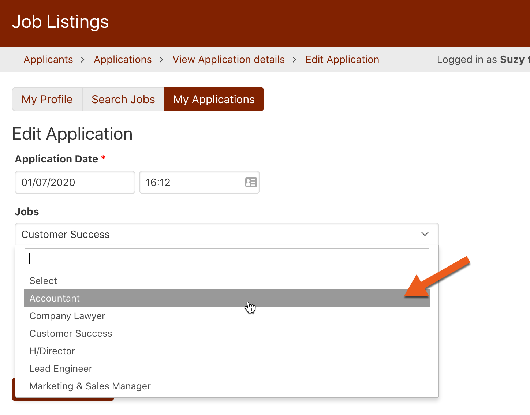Select Marketing & Sales Manager option

tap(90, 386)
